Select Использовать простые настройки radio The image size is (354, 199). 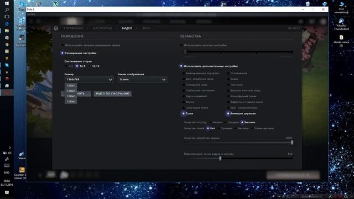(x=181, y=45)
